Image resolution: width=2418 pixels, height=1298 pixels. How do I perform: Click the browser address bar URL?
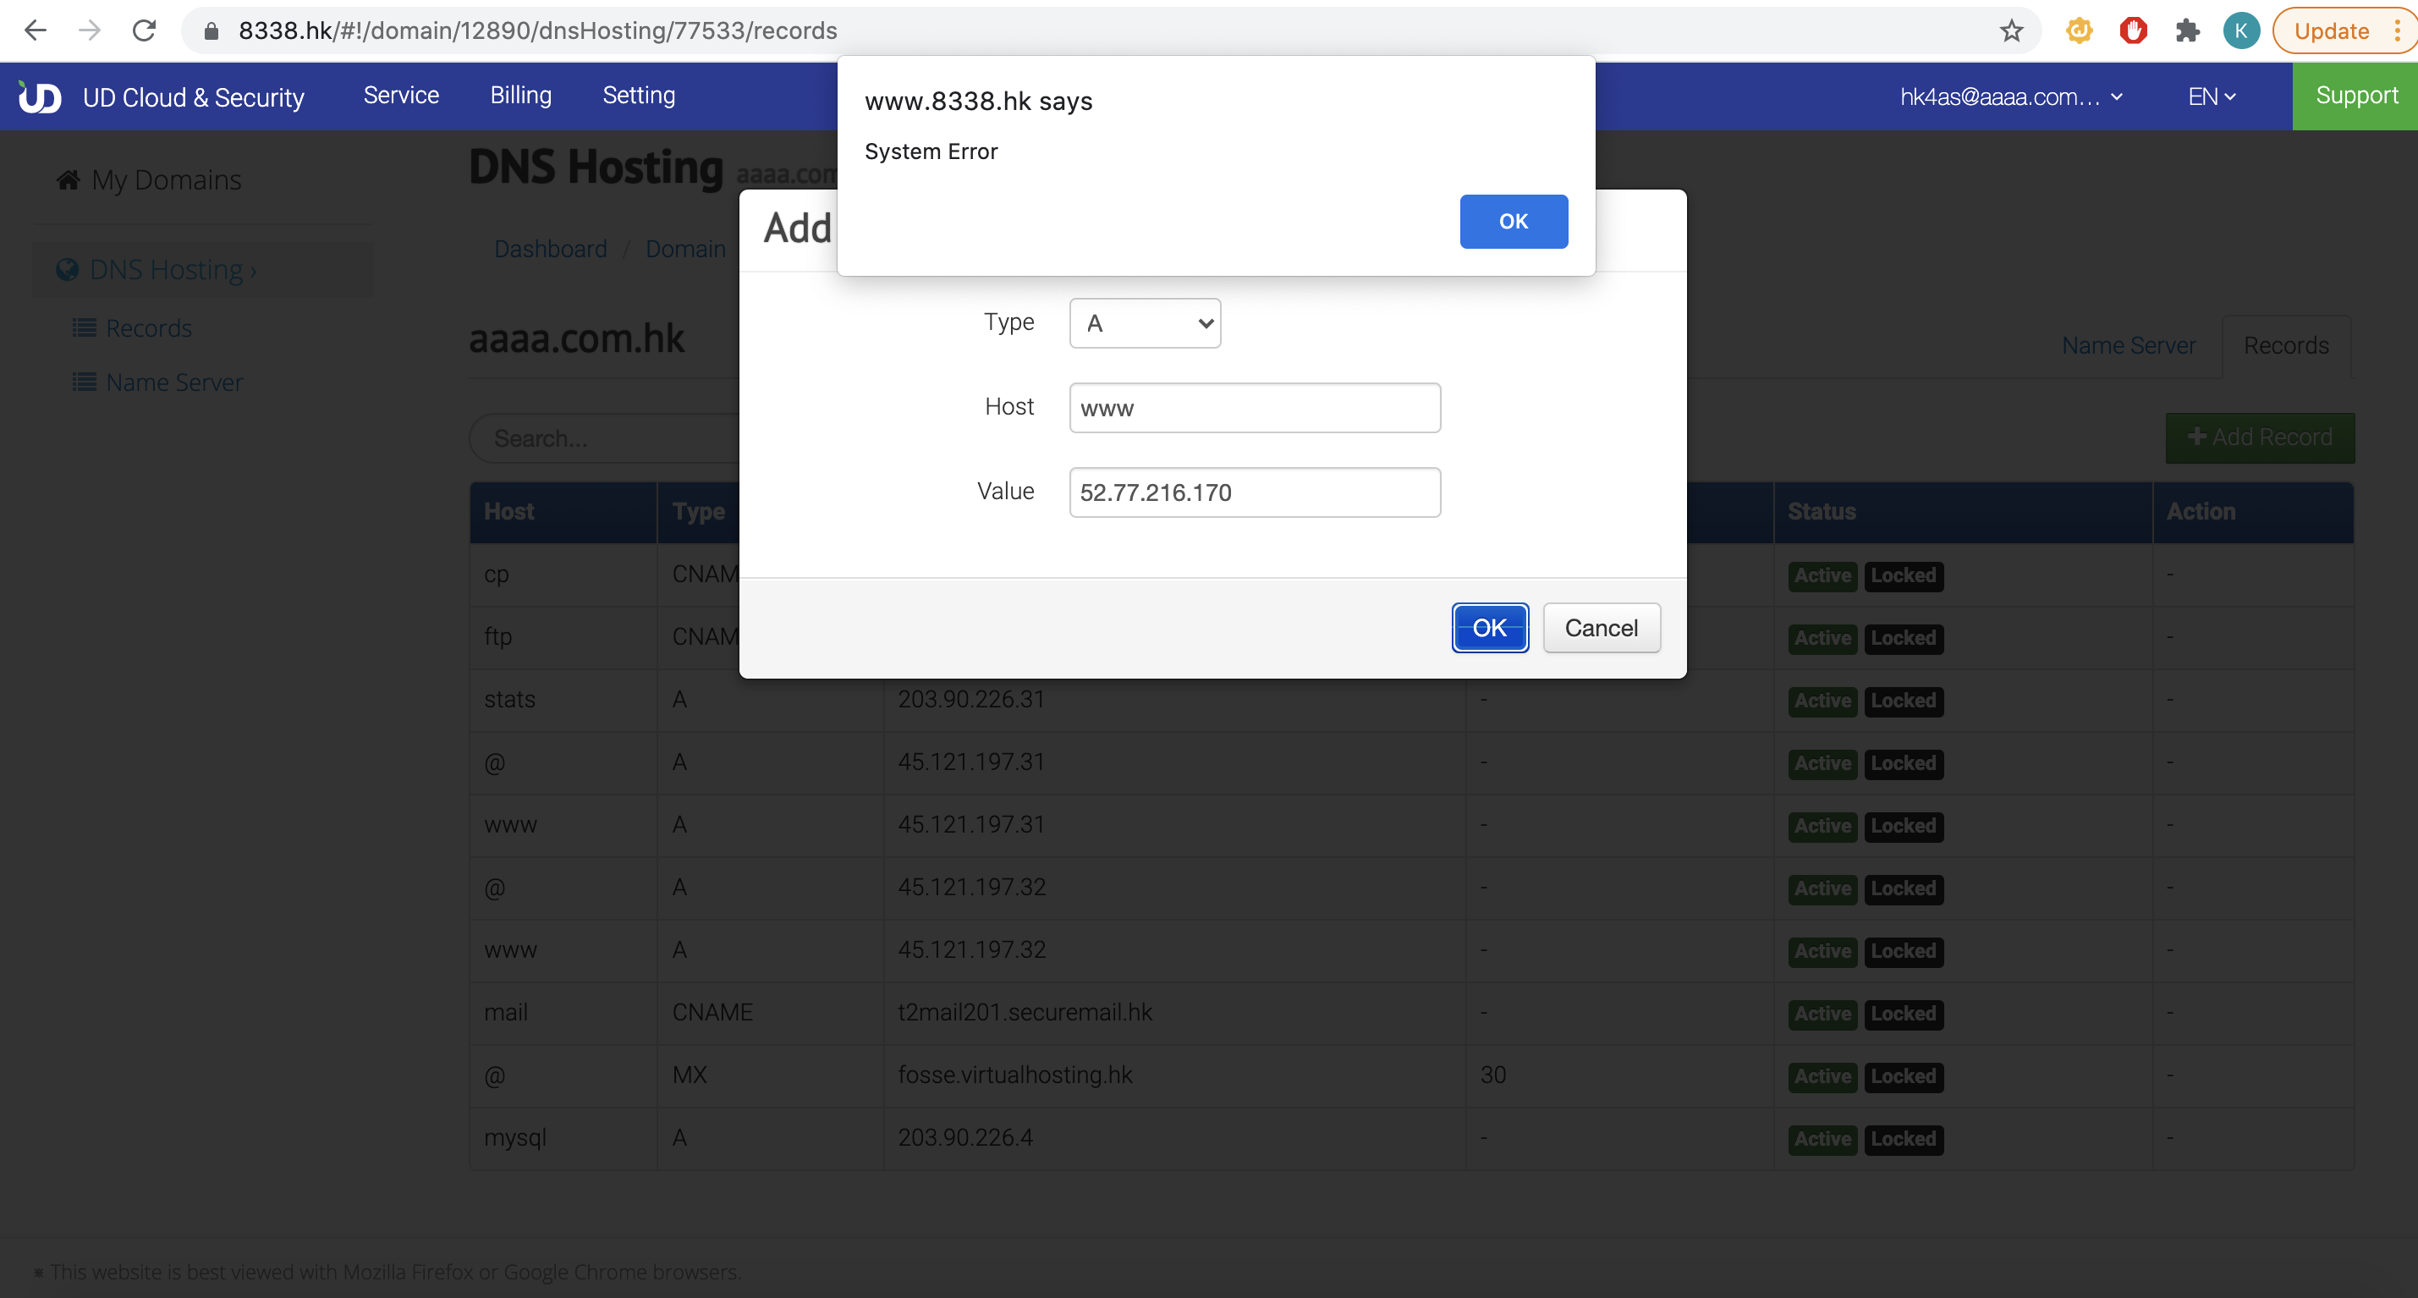[537, 31]
